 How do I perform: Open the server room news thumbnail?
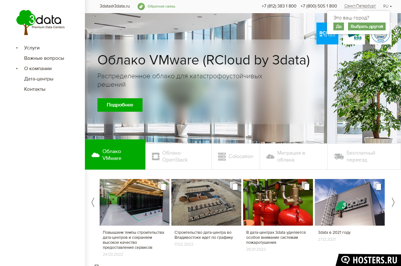(134, 202)
